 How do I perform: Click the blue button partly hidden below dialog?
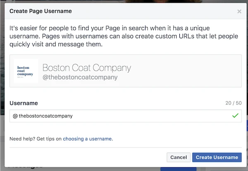tap(179, 169)
